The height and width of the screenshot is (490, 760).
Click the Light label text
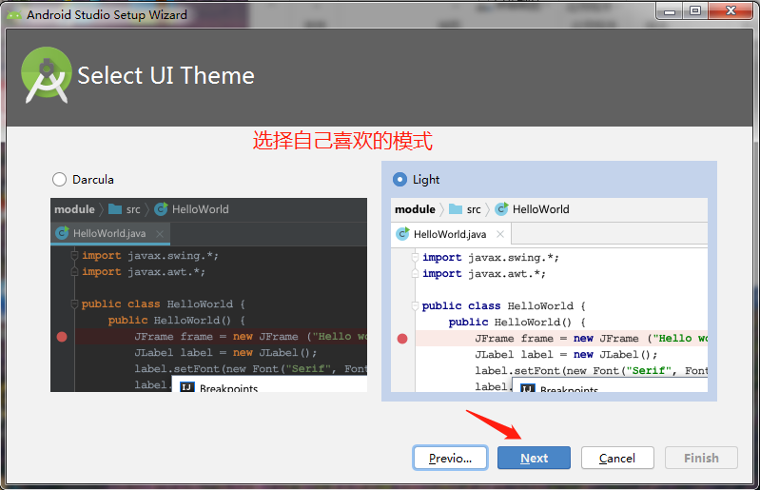pyautogui.click(x=426, y=180)
